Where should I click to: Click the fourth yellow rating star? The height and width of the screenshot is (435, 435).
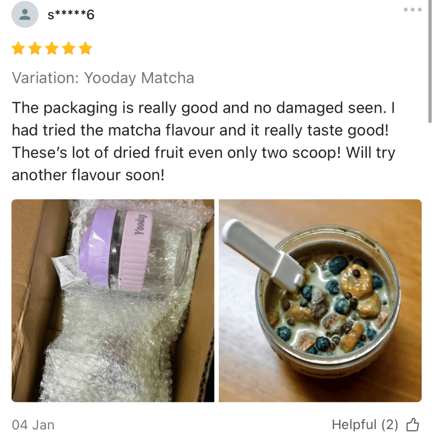[69, 48]
